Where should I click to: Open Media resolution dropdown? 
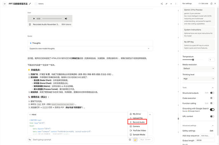pos(199,69)
